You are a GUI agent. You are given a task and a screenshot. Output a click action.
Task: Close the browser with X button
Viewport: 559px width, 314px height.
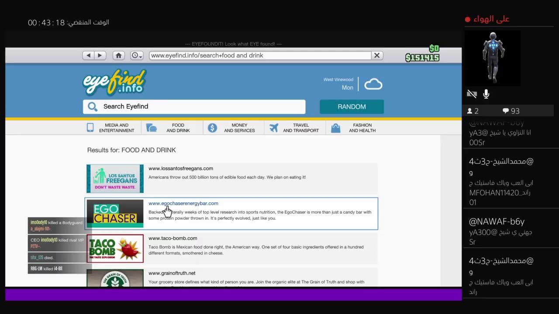pos(377,55)
